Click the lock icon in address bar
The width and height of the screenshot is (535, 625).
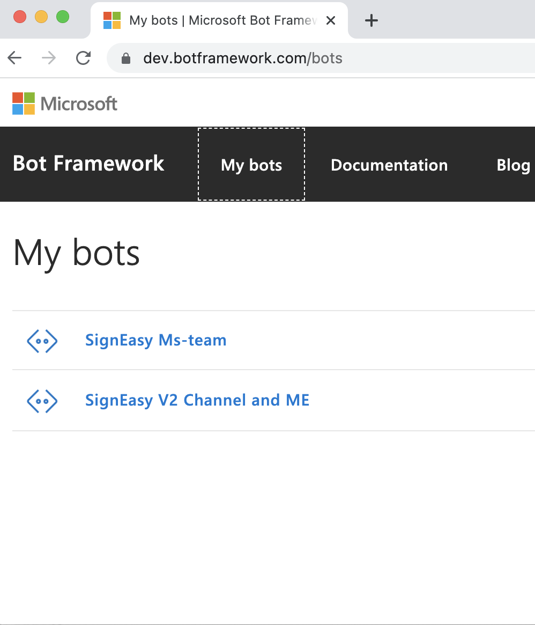pos(126,58)
